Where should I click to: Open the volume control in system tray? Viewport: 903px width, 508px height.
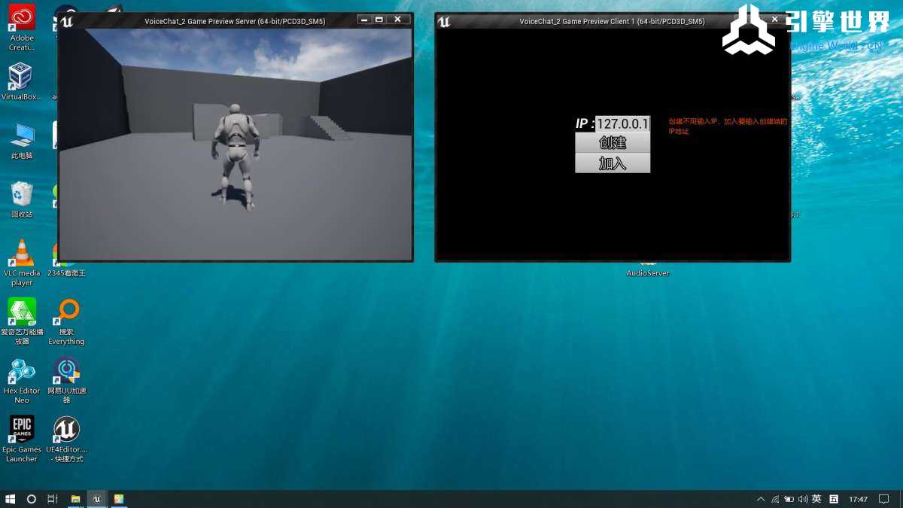pos(802,499)
